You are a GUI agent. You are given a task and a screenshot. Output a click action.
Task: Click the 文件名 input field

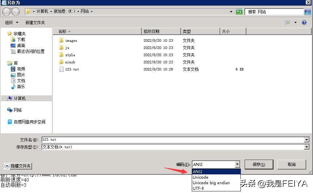173,140
